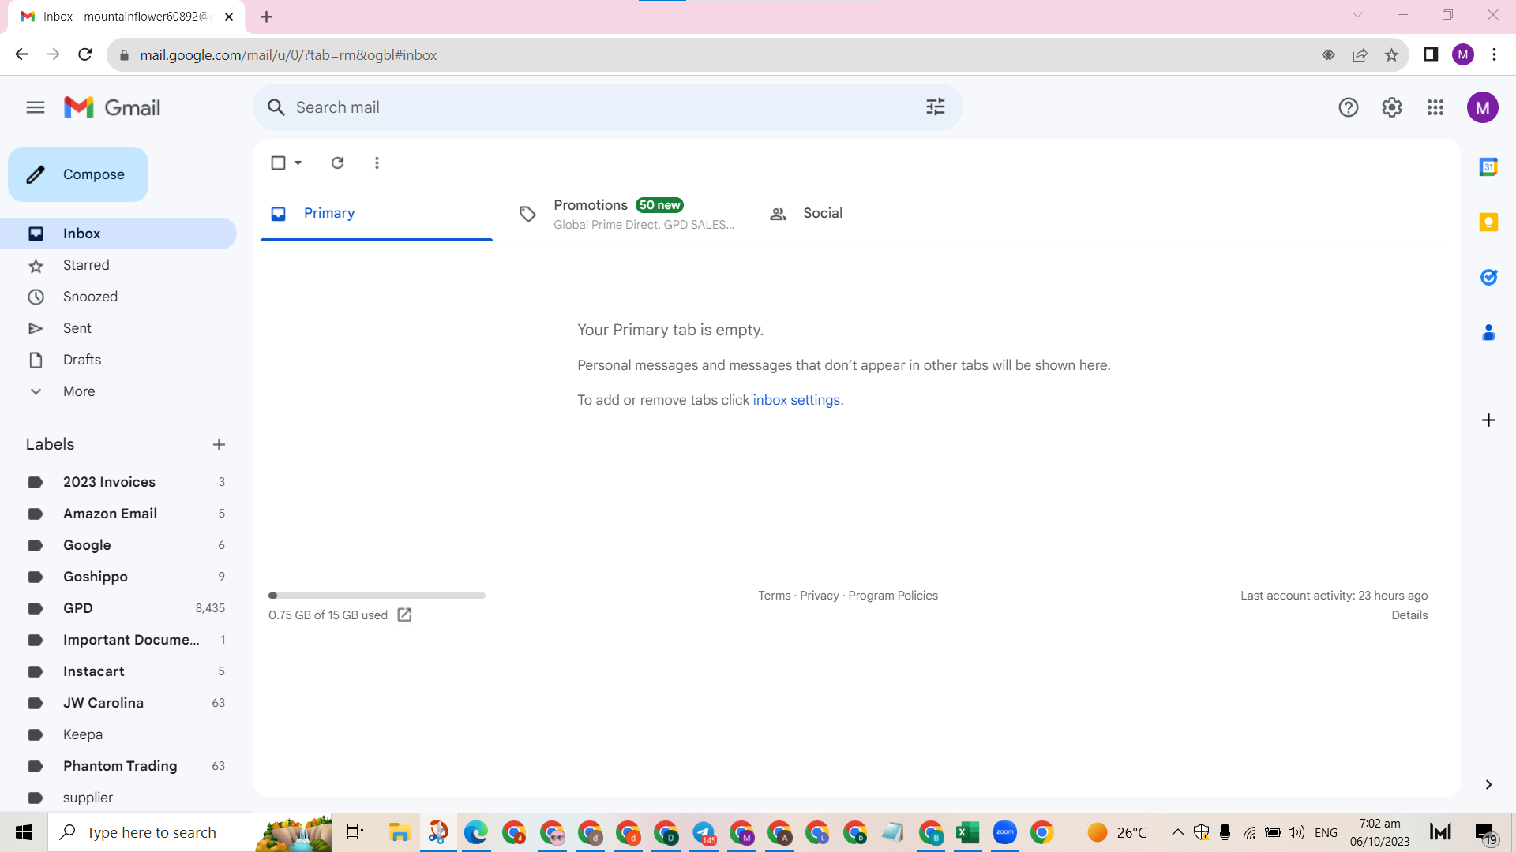
Task: Click the Gmail logo
Action: click(112, 107)
